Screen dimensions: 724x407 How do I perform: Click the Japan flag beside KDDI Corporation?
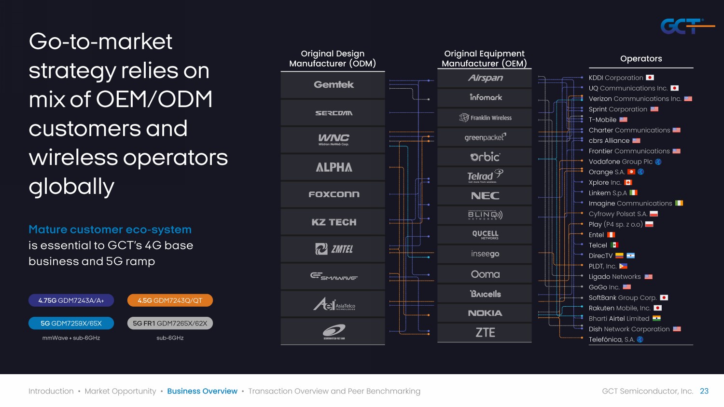click(x=650, y=78)
